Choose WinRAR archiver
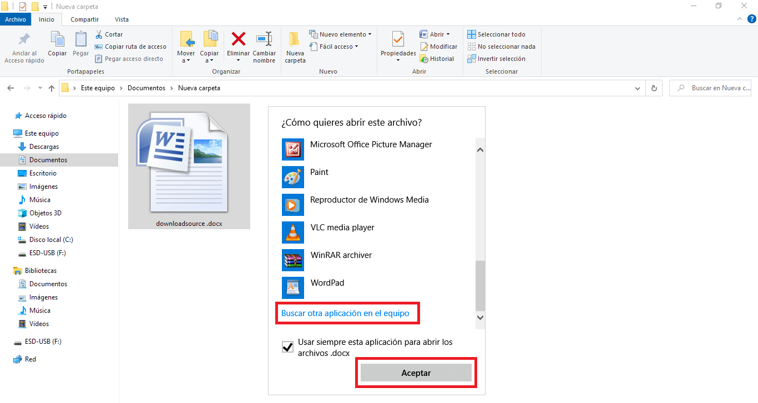This screenshot has height=403, width=758. (x=378, y=259)
